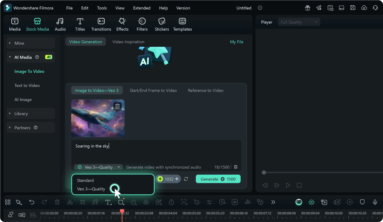Choose Standard from the model list
The height and width of the screenshot is (222, 383).
(85, 180)
